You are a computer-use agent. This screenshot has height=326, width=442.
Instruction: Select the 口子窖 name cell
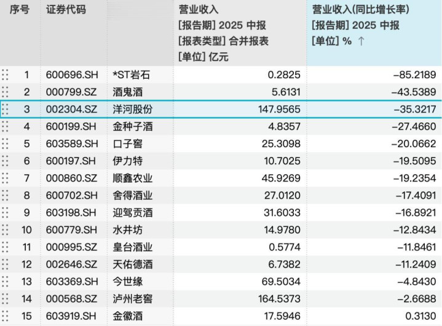tap(128, 143)
